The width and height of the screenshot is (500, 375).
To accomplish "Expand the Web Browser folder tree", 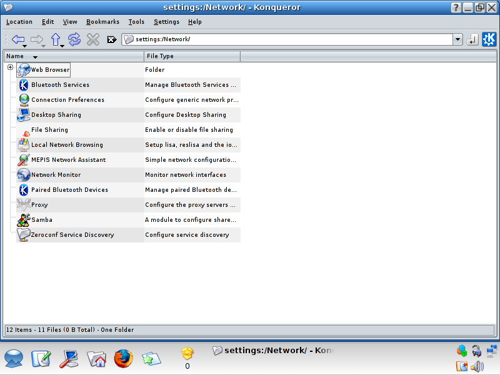I will (x=11, y=67).
